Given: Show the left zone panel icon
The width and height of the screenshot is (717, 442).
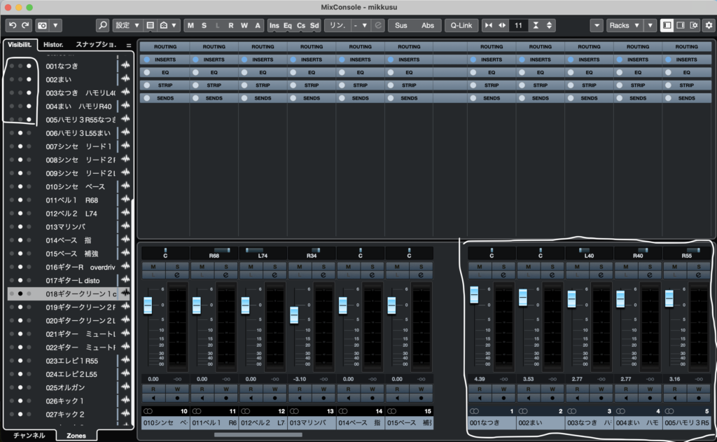Looking at the screenshot, I should pos(667,25).
